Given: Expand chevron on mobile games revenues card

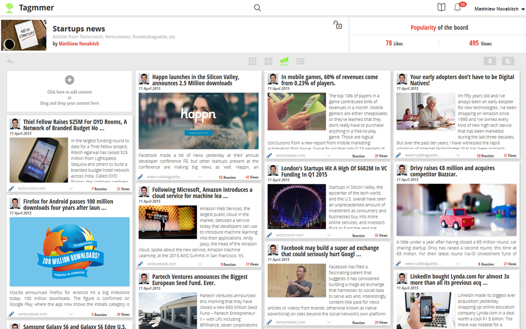Looking at the screenshot, I should pyautogui.click(x=329, y=156).
